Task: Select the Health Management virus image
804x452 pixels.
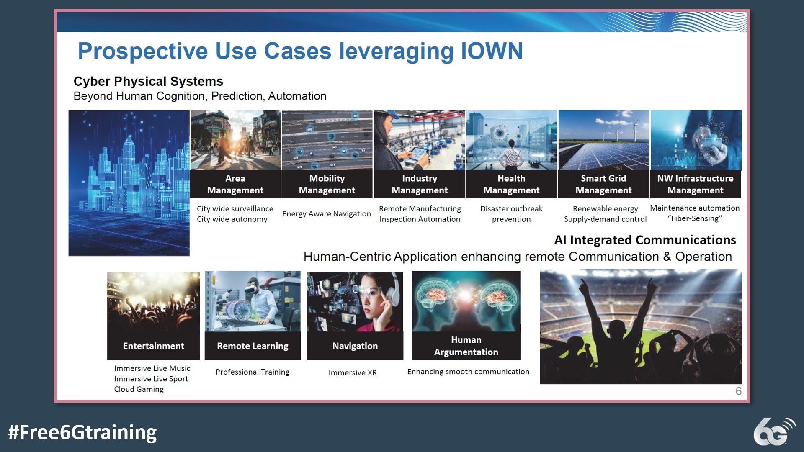Action: coord(511,140)
